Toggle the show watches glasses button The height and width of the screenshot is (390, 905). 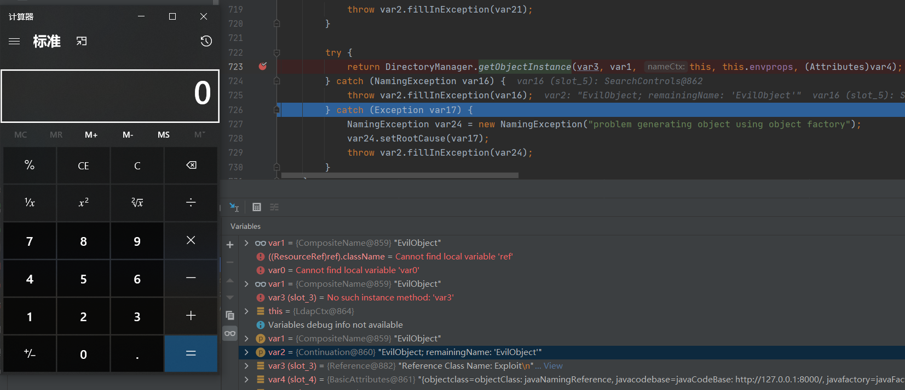[x=230, y=333]
